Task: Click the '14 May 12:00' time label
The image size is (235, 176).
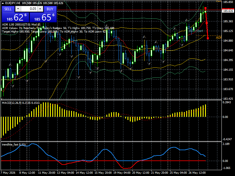Action: [84, 173]
